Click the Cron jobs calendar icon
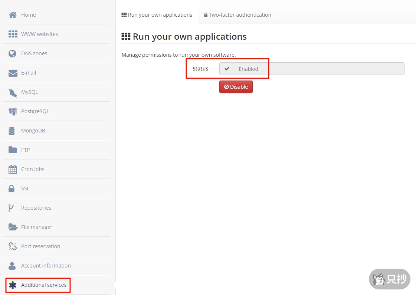Screen dimensions: 416x295 (x=13, y=169)
